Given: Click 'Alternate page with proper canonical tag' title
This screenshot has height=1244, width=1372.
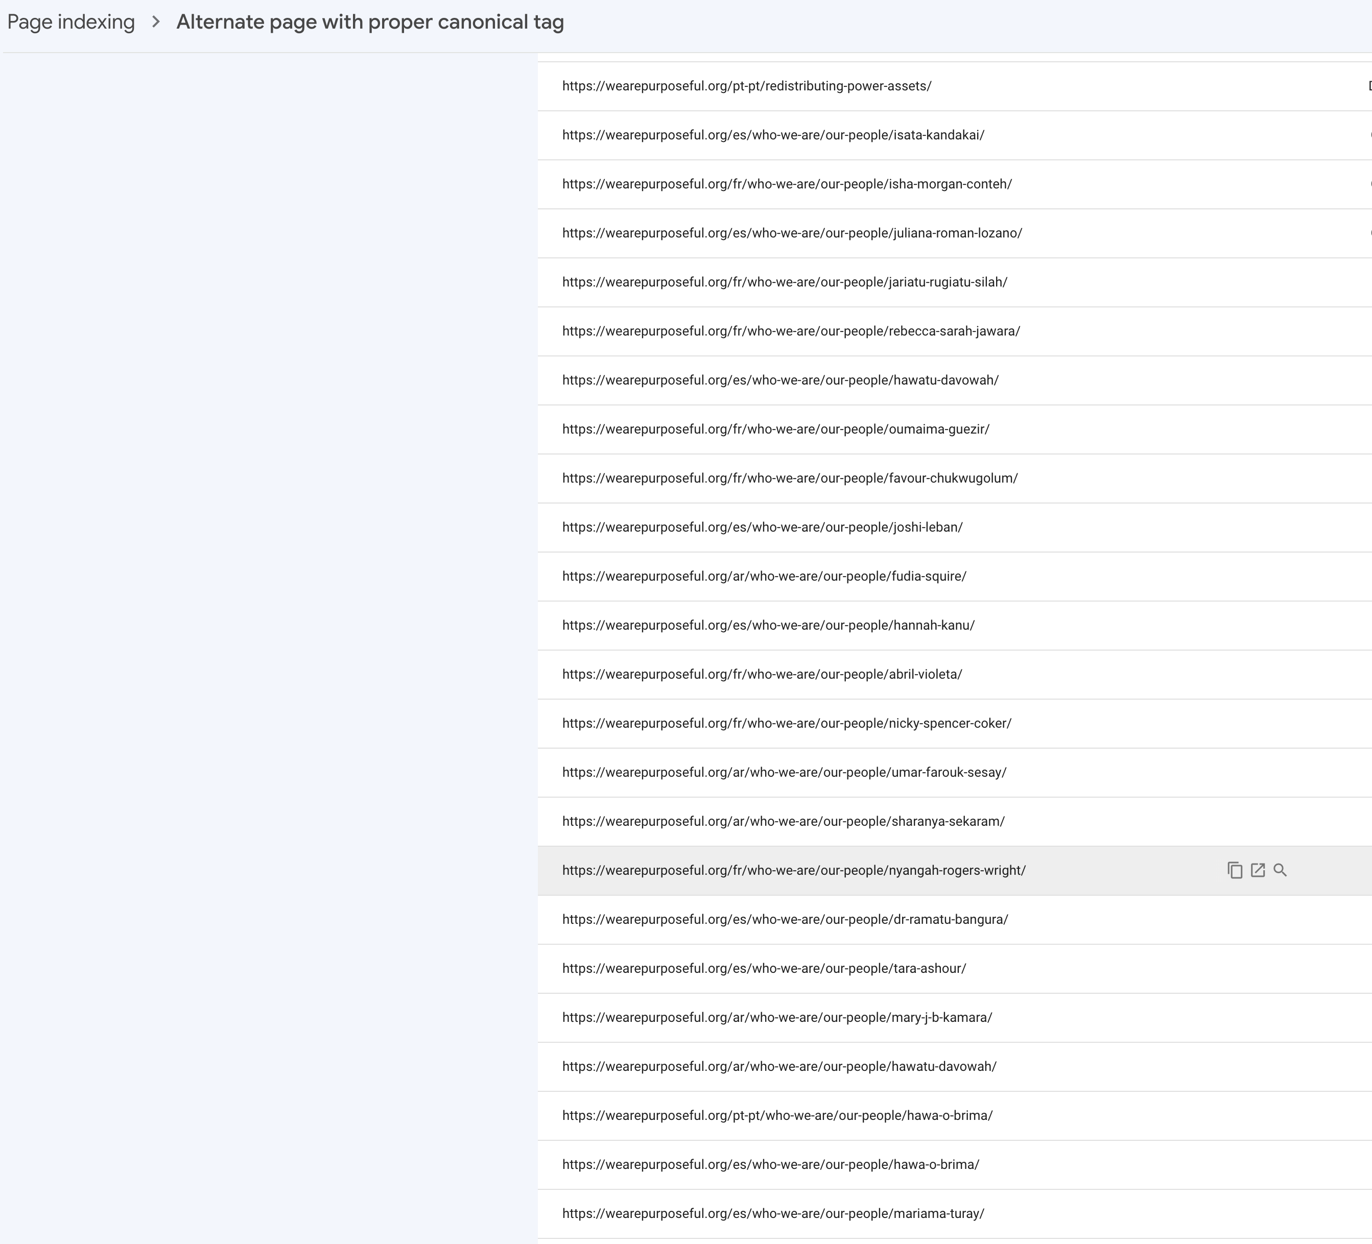Looking at the screenshot, I should click(x=370, y=22).
